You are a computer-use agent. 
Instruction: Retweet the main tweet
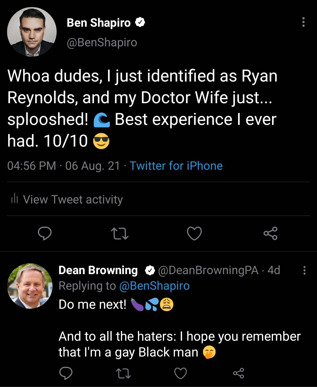(x=120, y=234)
